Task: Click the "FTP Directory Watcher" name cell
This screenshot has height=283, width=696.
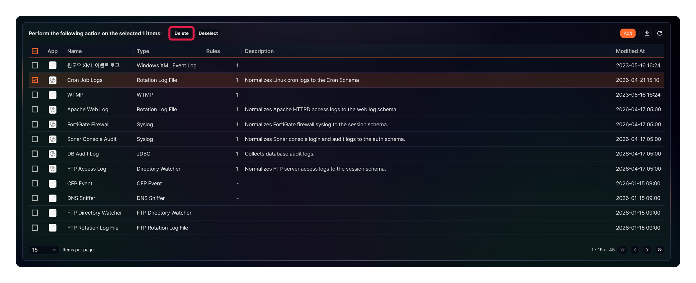Action: pyautogui.click(x=95, y=213)
